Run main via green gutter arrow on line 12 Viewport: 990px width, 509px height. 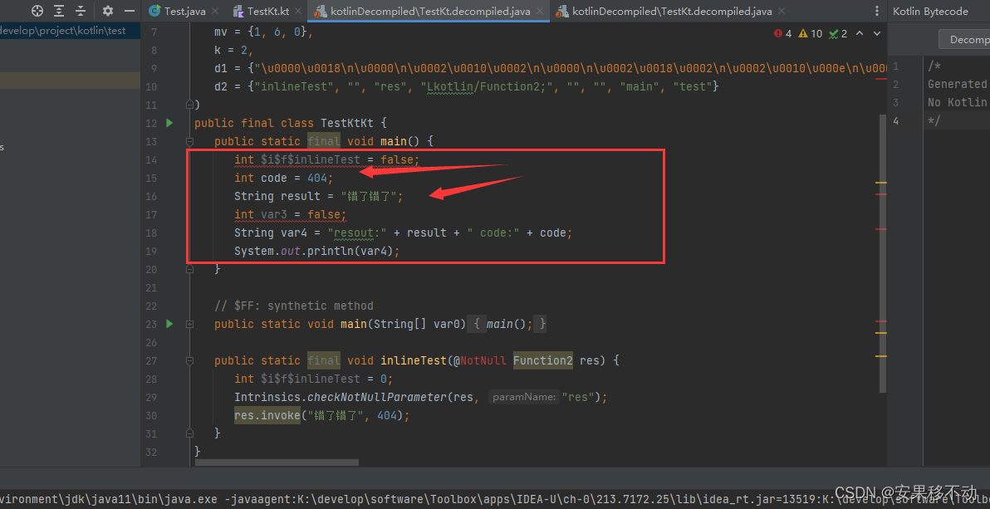point(169,122)
